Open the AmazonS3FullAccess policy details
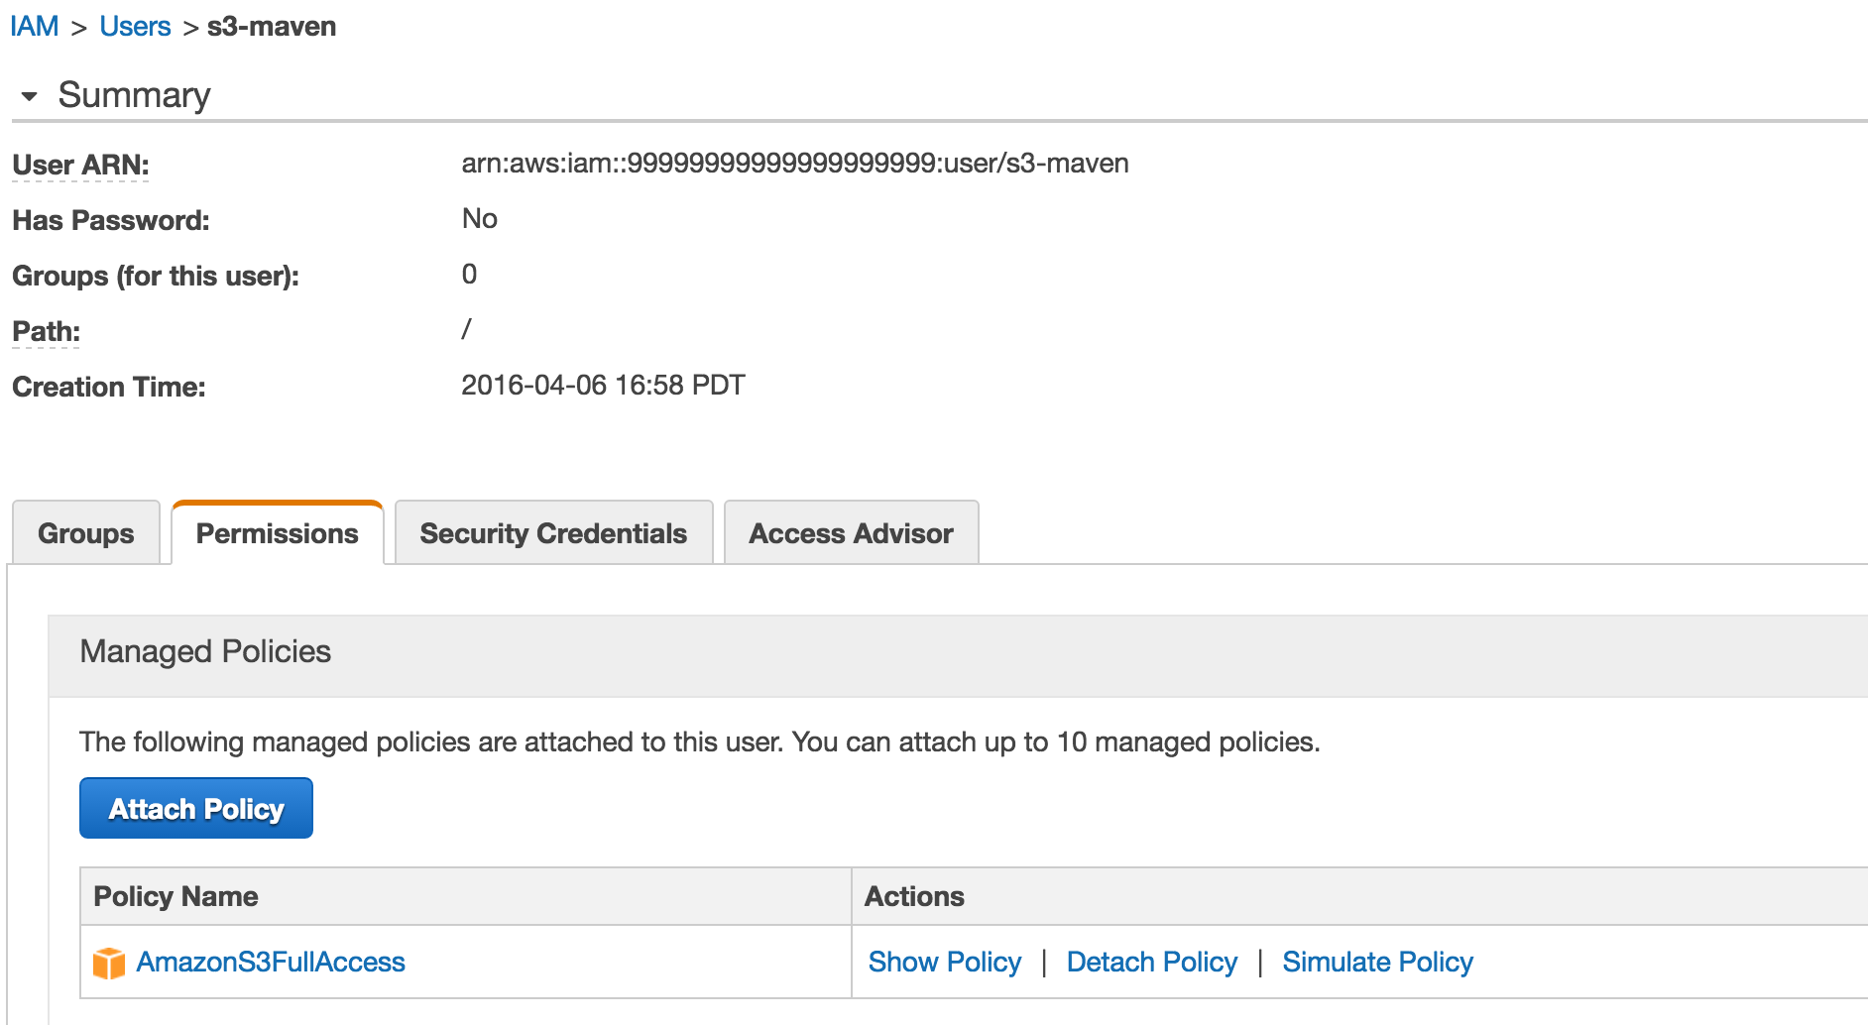Viewport: 1868px width, 1025px height. [x=271, y=962]
